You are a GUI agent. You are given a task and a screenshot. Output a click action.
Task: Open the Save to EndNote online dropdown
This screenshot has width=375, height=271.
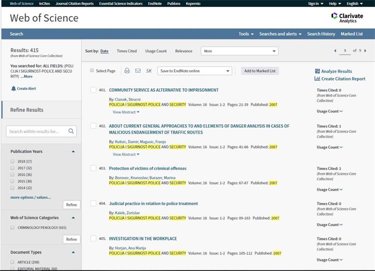click(x=194, y=71)
